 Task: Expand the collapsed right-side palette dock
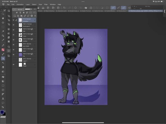pos(164,11)
